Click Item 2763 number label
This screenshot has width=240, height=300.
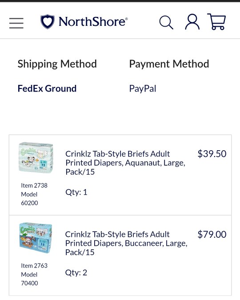34,266
